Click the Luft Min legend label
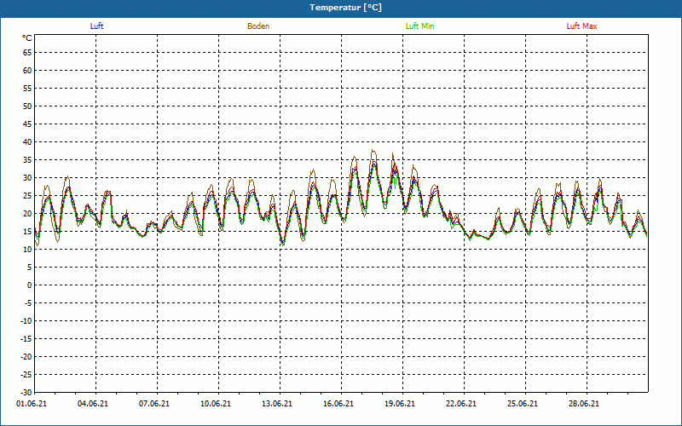 [419, 26]
